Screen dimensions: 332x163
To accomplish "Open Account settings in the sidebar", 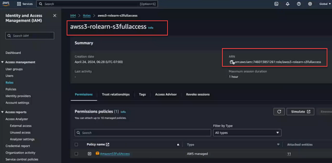I will tap(17, 103).
